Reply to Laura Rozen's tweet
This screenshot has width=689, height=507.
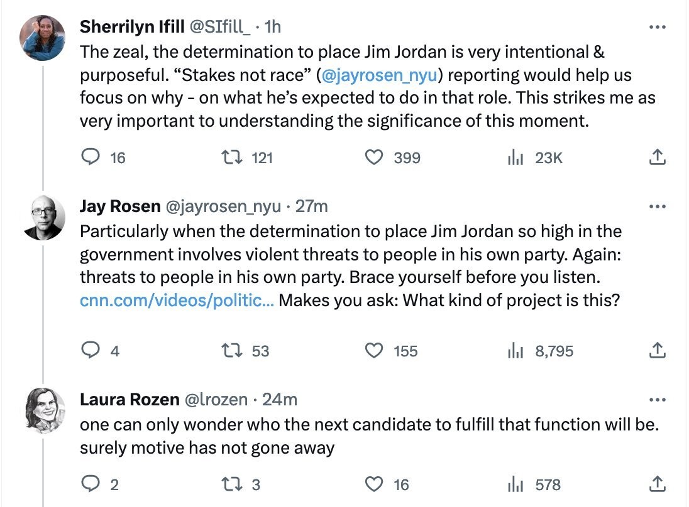(x=92, y=484)
